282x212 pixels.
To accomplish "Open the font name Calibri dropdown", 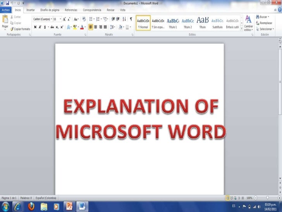I will (x=52, y=19).
